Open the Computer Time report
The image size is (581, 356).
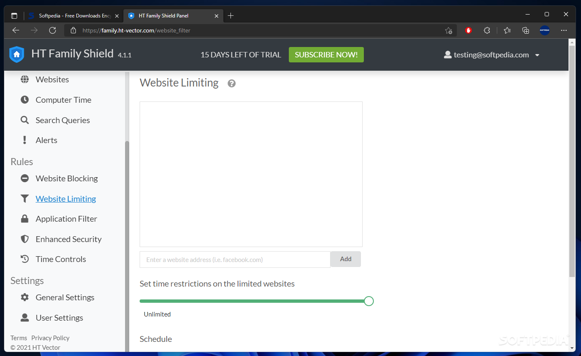tap(63, 100)
